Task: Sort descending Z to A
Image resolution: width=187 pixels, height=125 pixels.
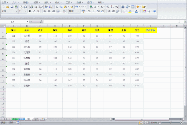Action: (x=112, y=7)
